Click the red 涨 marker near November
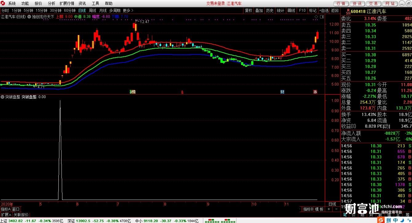The height and width of the screenshot is (223, 412). coord(315,92)
